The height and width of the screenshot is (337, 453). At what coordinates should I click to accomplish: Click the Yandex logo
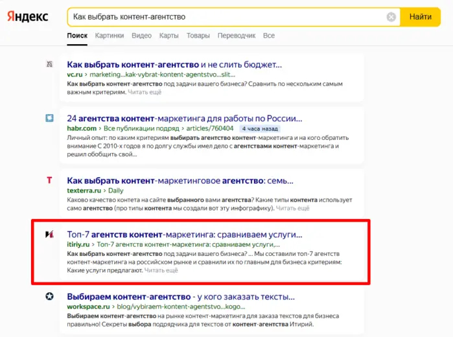[x=28, y=17]
